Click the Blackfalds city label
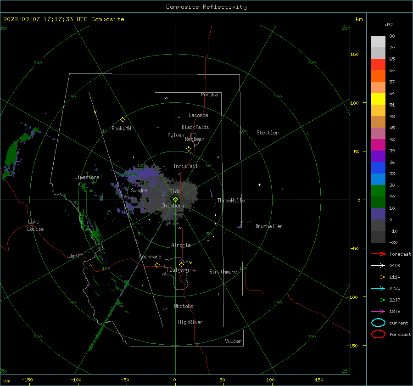The height and width of the screenshot is (386, 413). click(195, 127)
